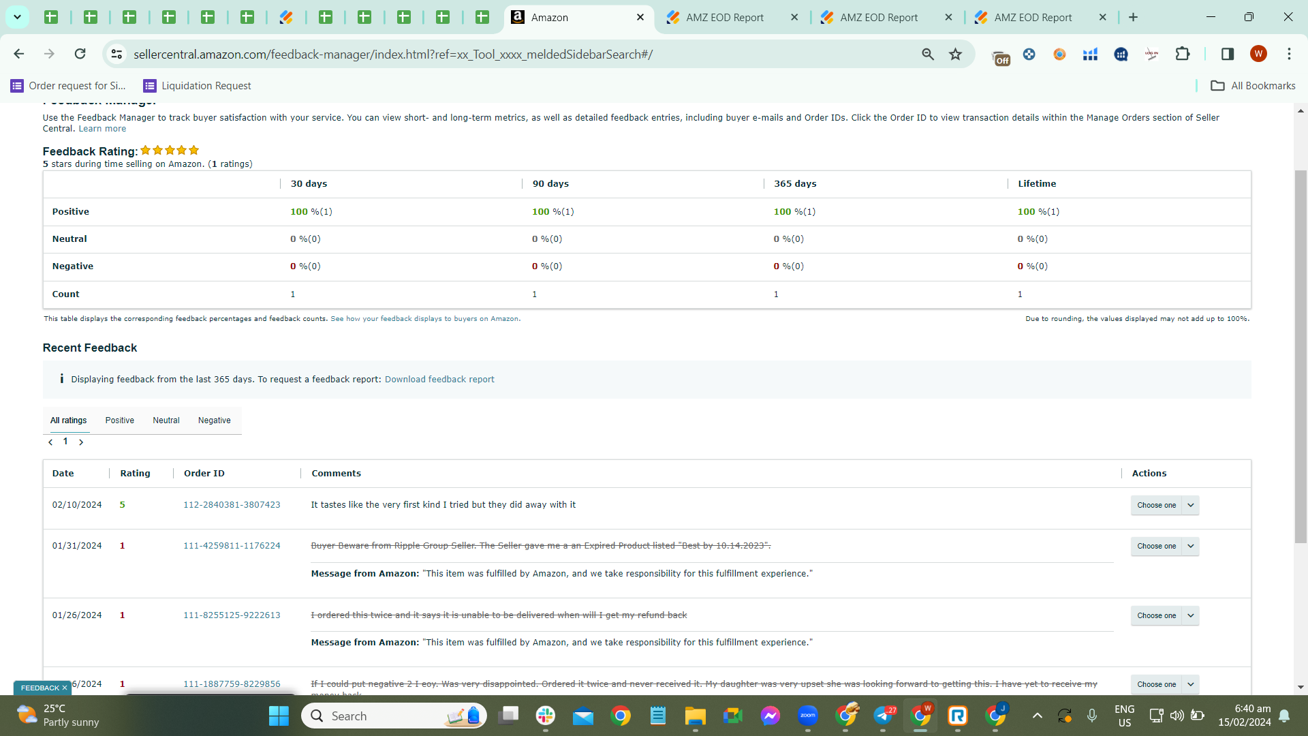
Task: Open the Chrome three-dot menu
Action: [1289, 54]
